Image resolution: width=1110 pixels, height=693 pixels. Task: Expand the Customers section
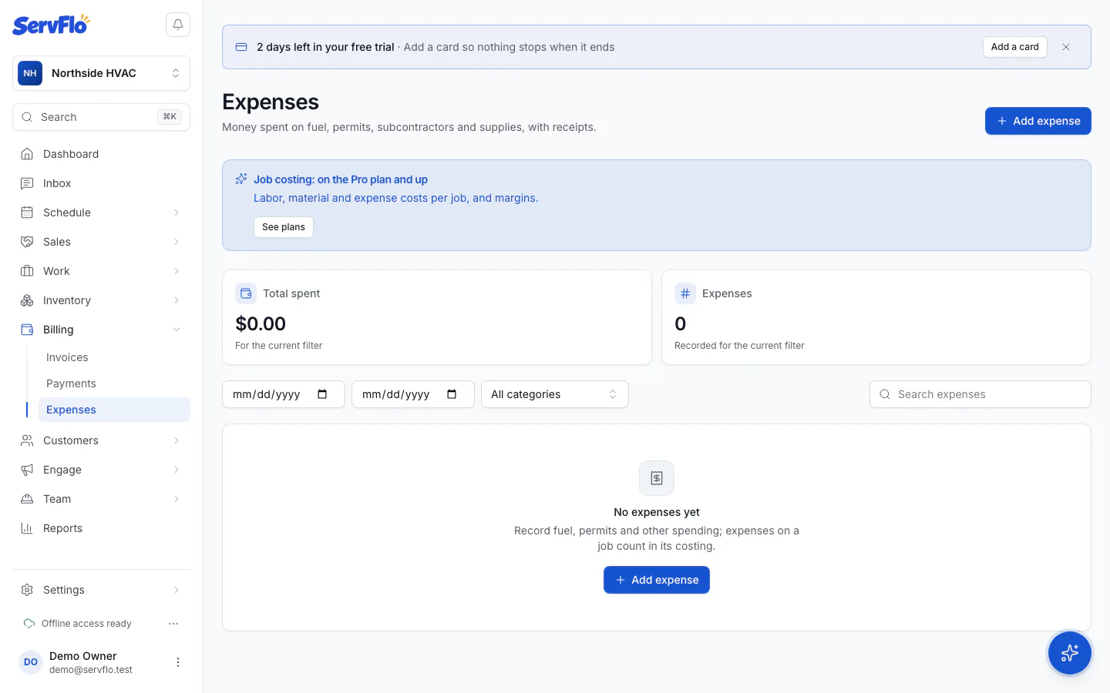(101, 440)
